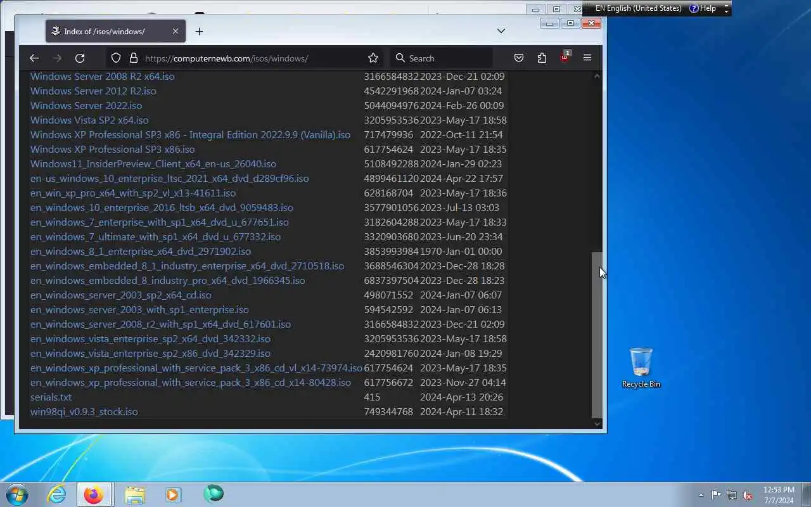Open the muted volume tray icon

(748, 495)
